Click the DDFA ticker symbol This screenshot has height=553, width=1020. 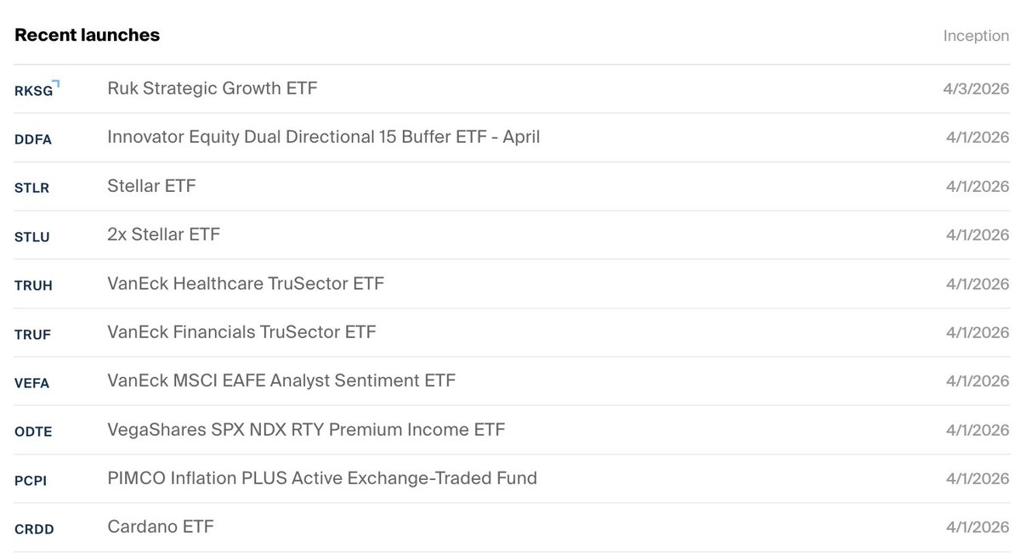click(x=33, y=139)
